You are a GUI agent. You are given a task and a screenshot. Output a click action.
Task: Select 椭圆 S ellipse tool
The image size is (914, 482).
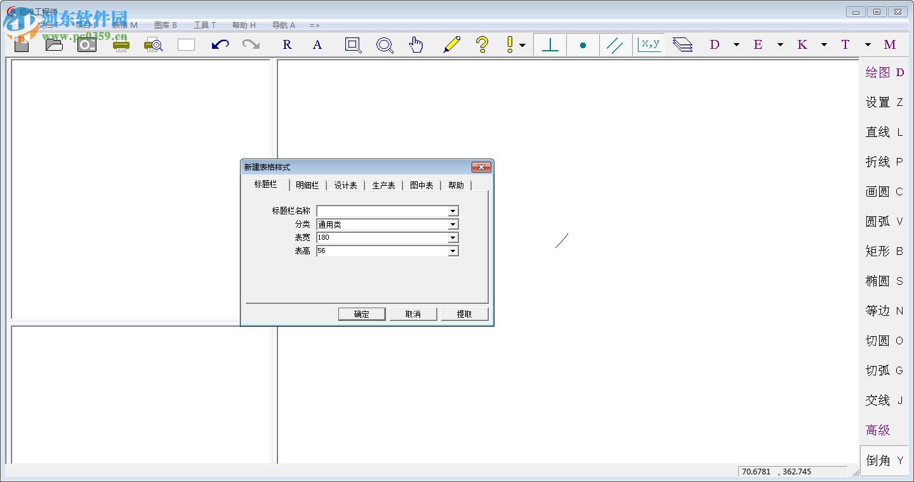pos(885,281)
